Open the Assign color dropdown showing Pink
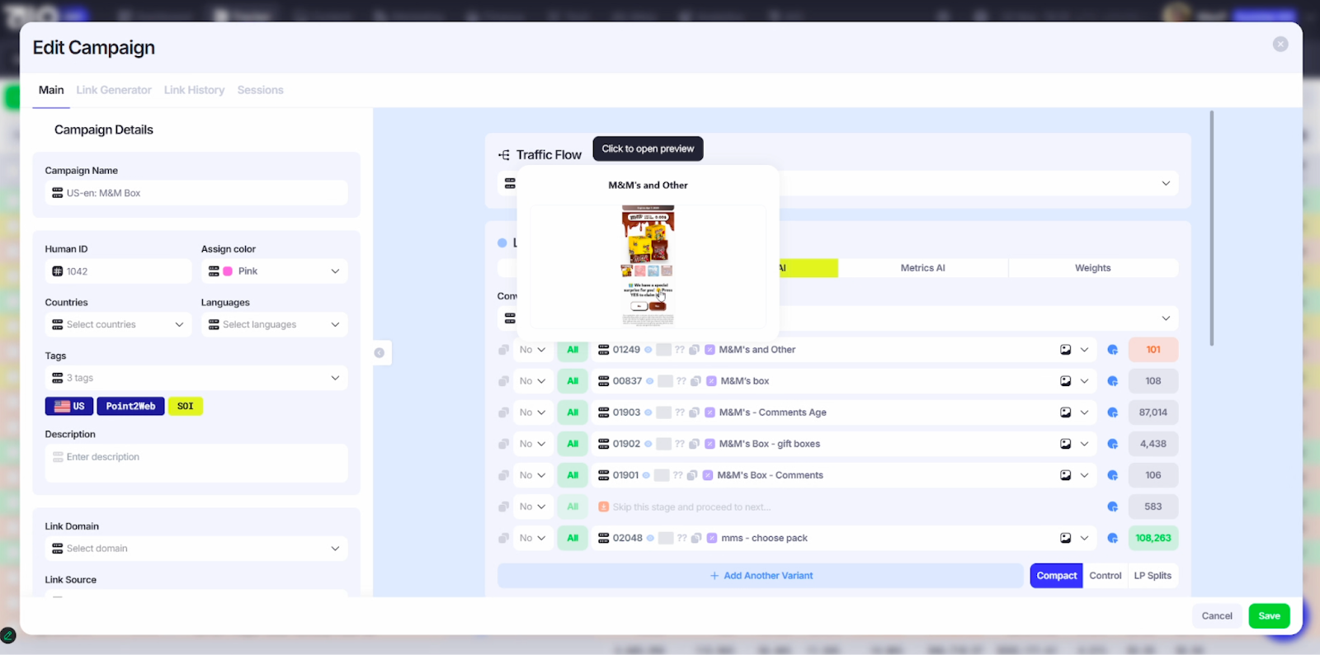Image resolution: width=1320 pixels, height=655 pixels. click(275, 271)
